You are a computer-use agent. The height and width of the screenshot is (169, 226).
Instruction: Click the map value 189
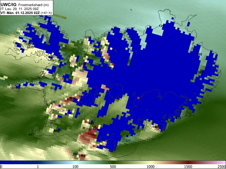pos(199,54)
